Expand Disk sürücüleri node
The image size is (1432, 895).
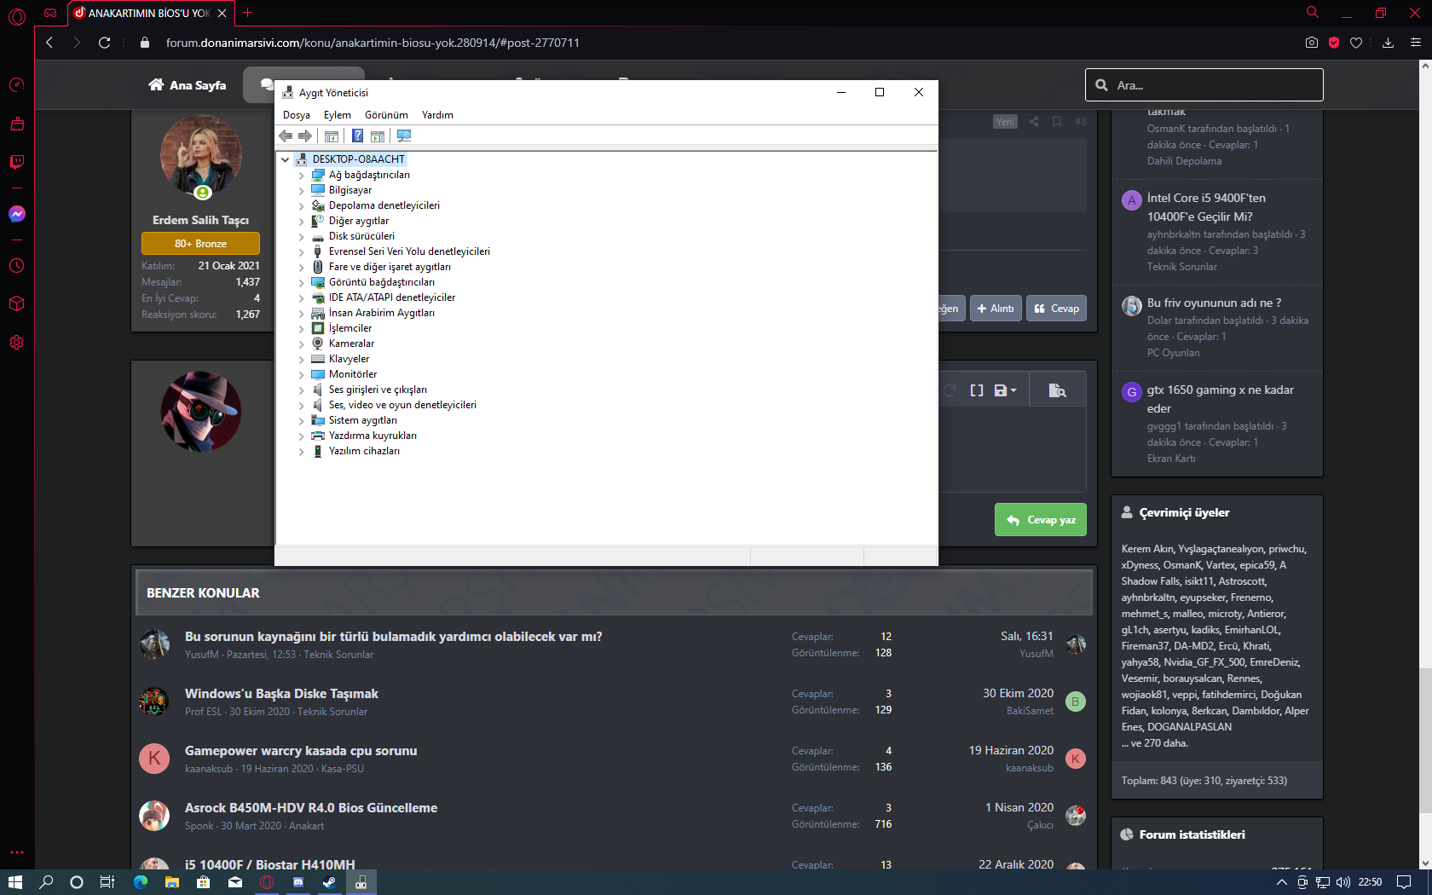pyautogui.click(x=302, y=237)
